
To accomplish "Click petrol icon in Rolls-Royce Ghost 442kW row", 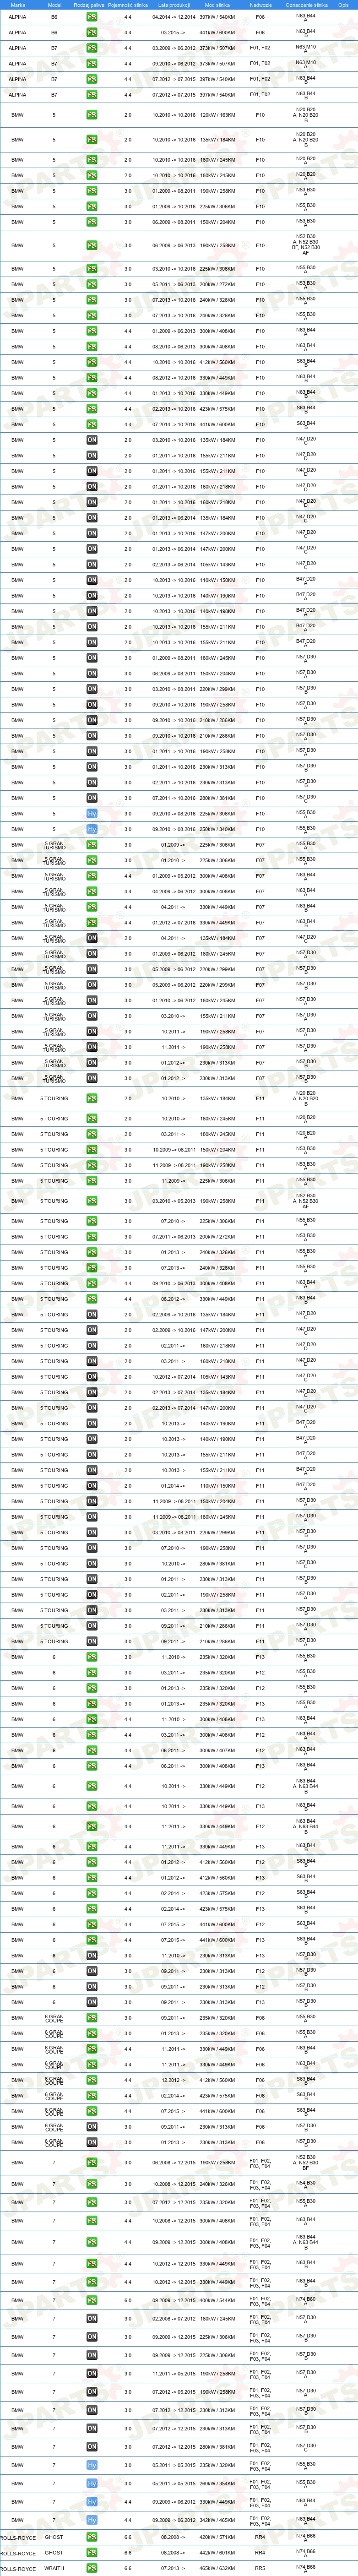I will tap(92, 2553).
